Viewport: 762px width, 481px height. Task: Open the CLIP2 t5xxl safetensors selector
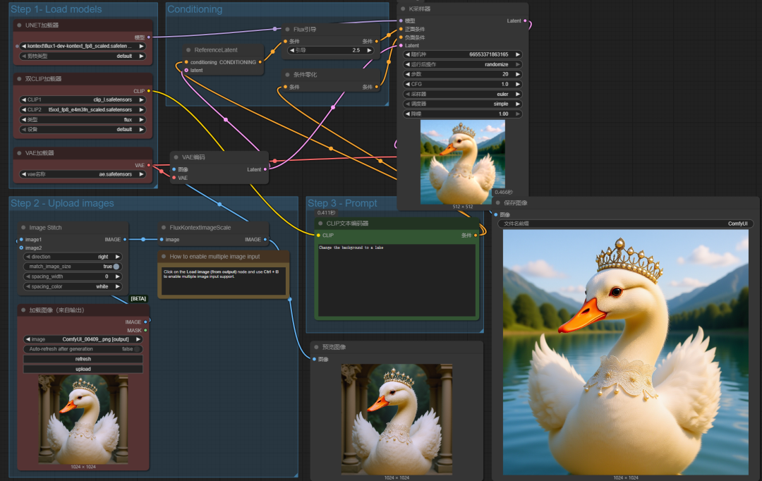(83, 110)
